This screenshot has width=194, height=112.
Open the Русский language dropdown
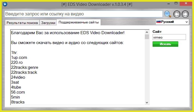(172, 22)
